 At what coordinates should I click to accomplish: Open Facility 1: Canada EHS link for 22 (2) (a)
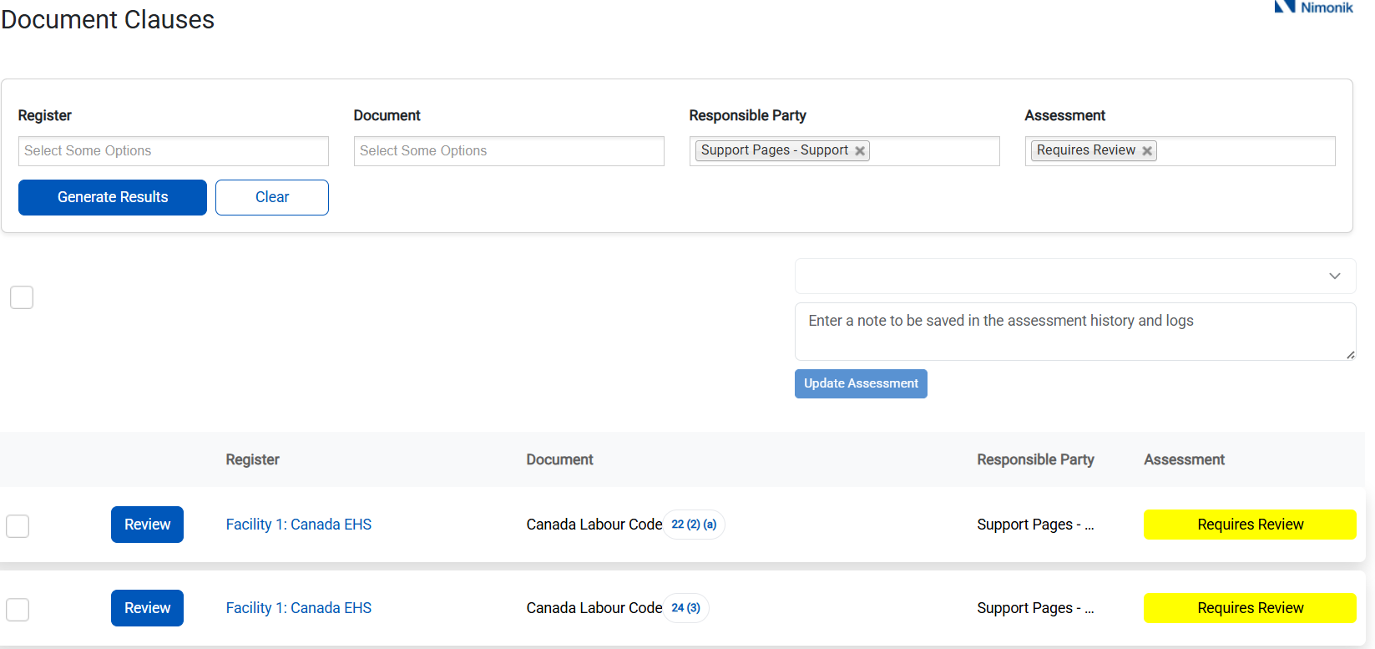tap(299, 525)
